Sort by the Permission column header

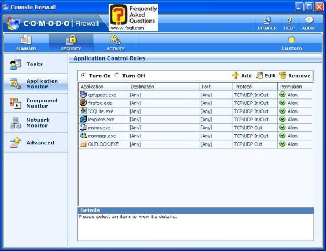pyautogui.click(x=295, y=87)
